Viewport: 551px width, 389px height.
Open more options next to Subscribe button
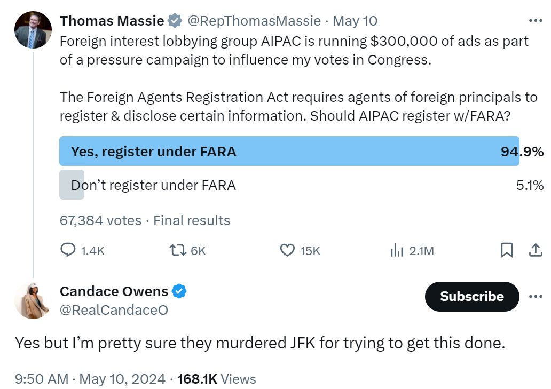pyautogui.click(x=535, y=297)
